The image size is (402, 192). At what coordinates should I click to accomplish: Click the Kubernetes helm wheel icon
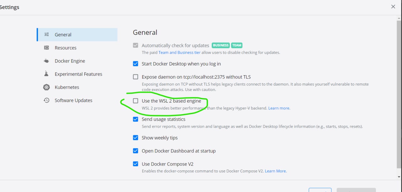(46, 87)
